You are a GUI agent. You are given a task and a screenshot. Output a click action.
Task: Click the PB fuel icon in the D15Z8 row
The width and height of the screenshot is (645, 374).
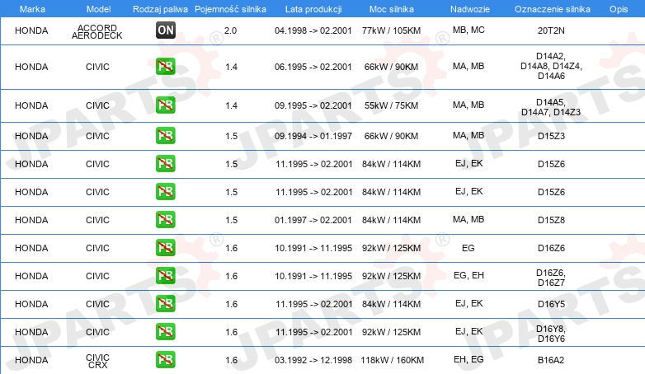click(166, 219)
